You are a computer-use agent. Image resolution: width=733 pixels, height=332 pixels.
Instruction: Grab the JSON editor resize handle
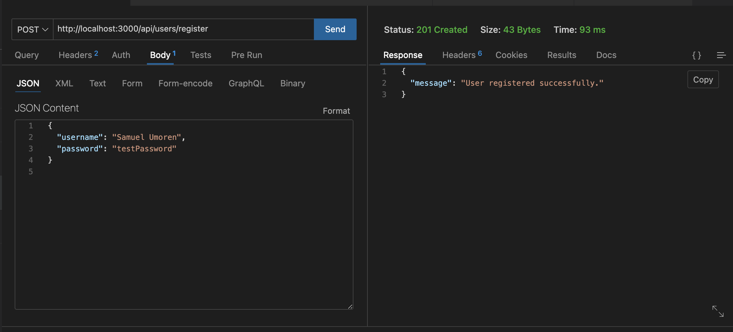pos(350,307)
